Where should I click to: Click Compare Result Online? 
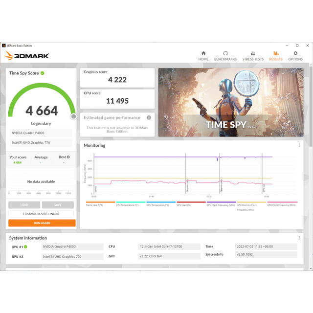pos(41,214)
